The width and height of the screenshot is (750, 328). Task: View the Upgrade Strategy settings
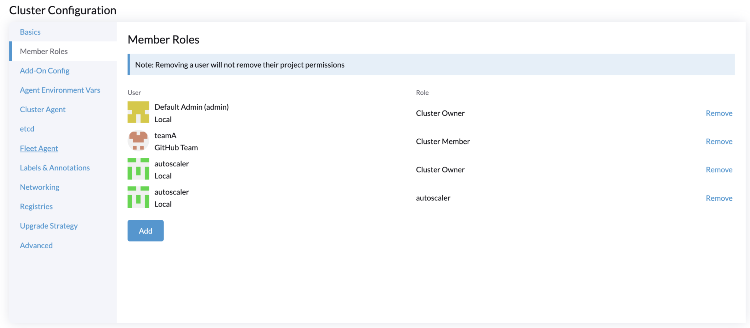tap(49, 226)
